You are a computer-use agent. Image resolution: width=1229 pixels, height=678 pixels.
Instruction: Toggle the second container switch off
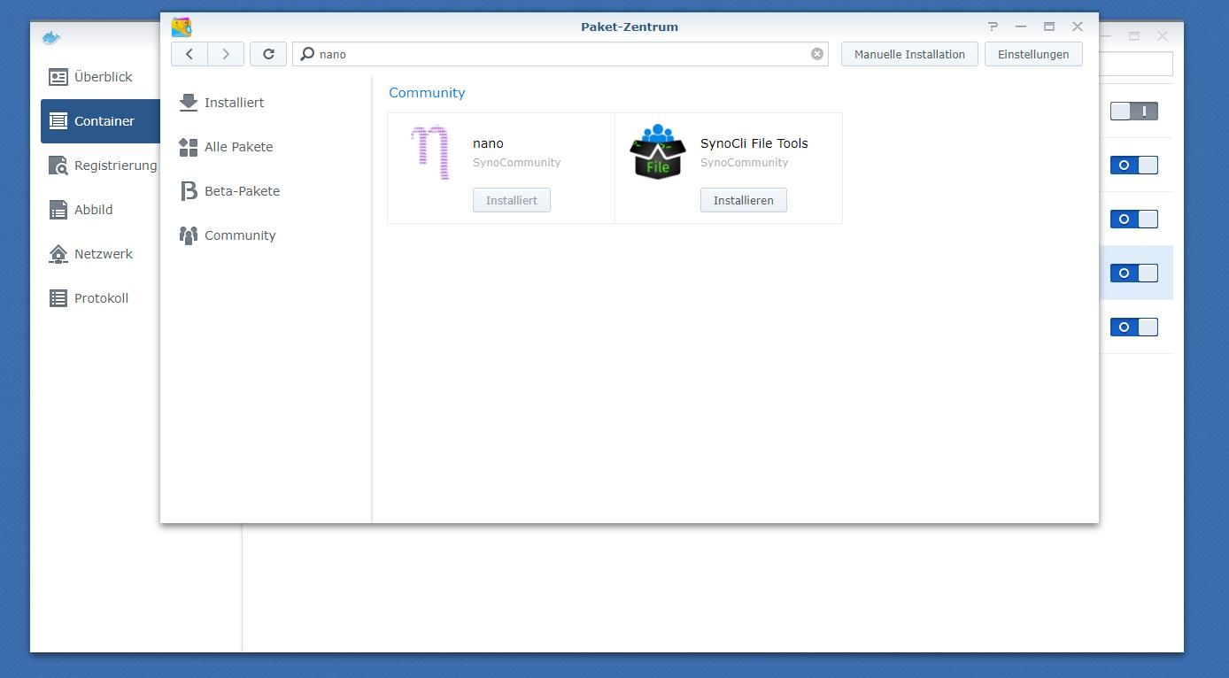[1134, 166]
